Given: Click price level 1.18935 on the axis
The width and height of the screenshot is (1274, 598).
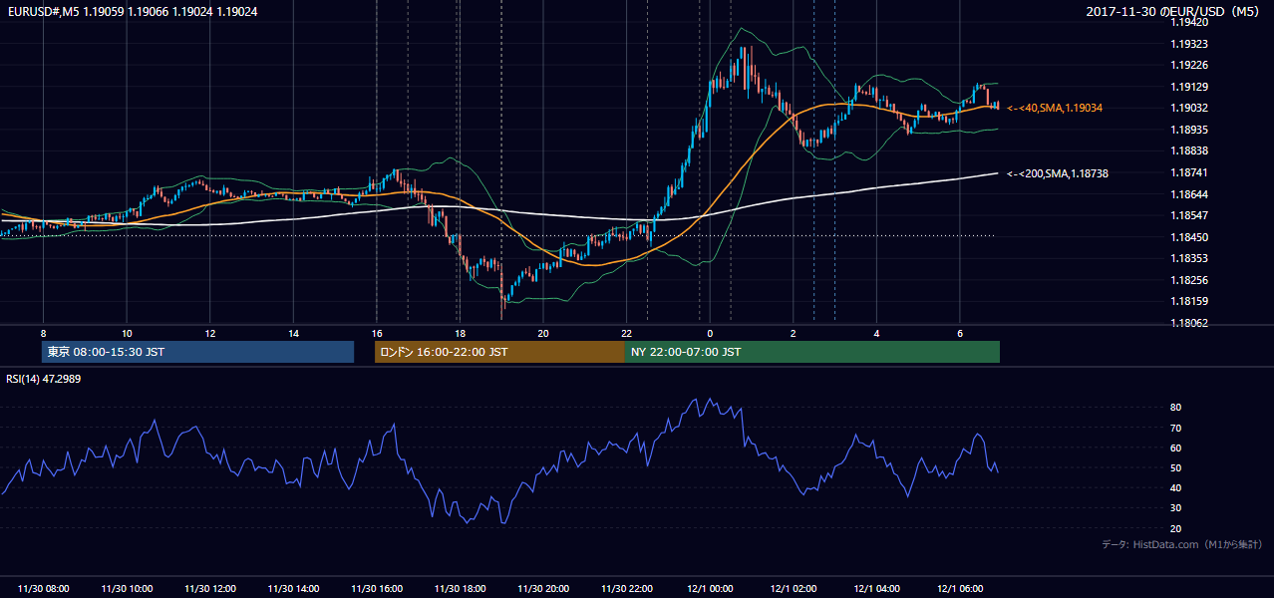Looking at the screenshot, I should pos(1190,130).
